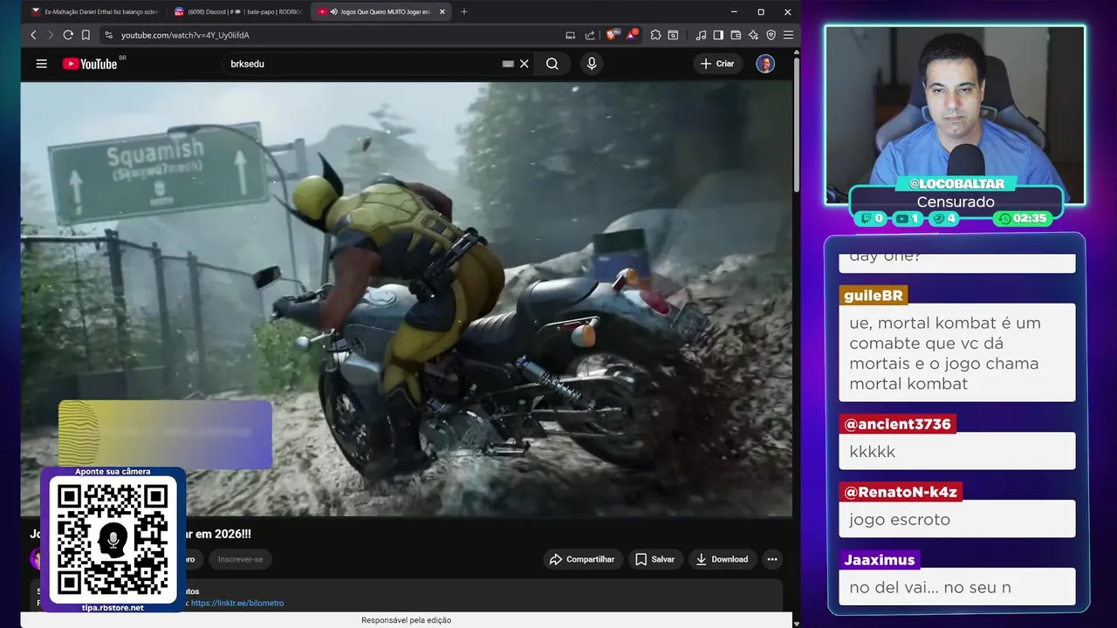Open the music note playlist icon

click(x=701, y=35)
